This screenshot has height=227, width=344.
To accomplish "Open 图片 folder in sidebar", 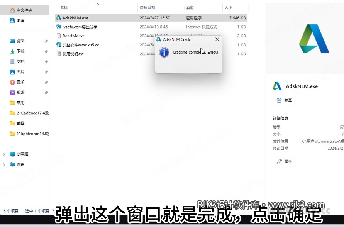I will coord(20,72).
